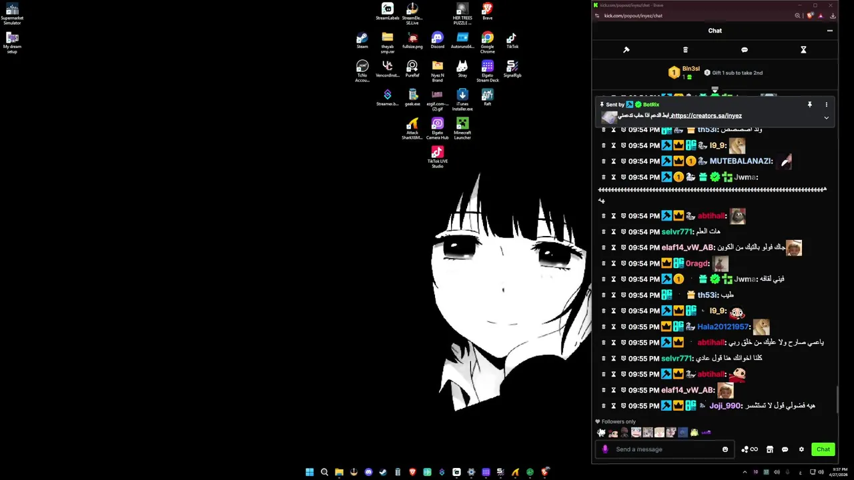Select the SignalRgb desktop shortcut
Screen dimensions: 854x480
click(x=512, y=69)
